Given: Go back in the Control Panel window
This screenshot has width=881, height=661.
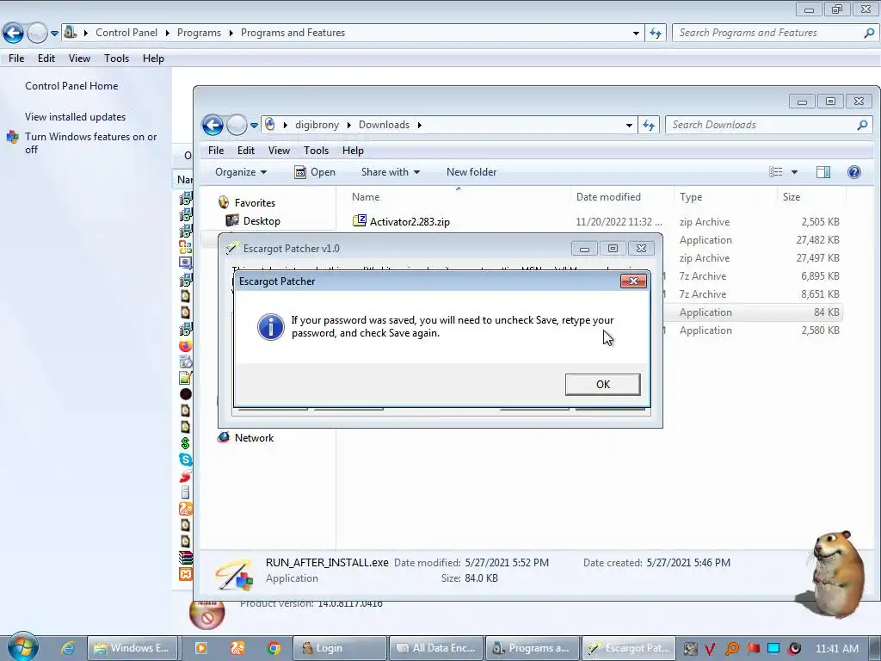Looking at the screenshot, I should click(x=13, y=34).
